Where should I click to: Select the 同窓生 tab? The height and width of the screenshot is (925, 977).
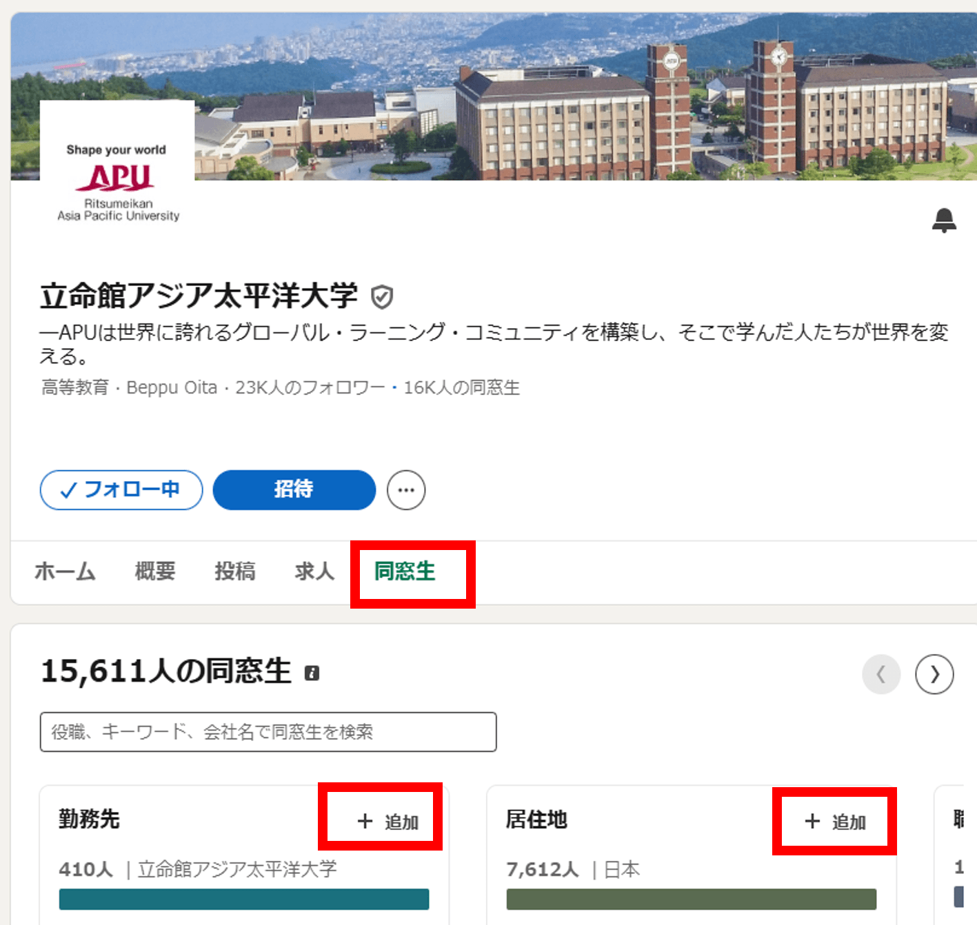click(x=405, y=571)
